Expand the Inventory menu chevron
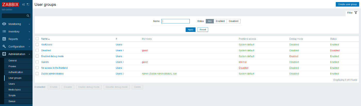This screenshot has height=106, width=361. tap(29, 32)
